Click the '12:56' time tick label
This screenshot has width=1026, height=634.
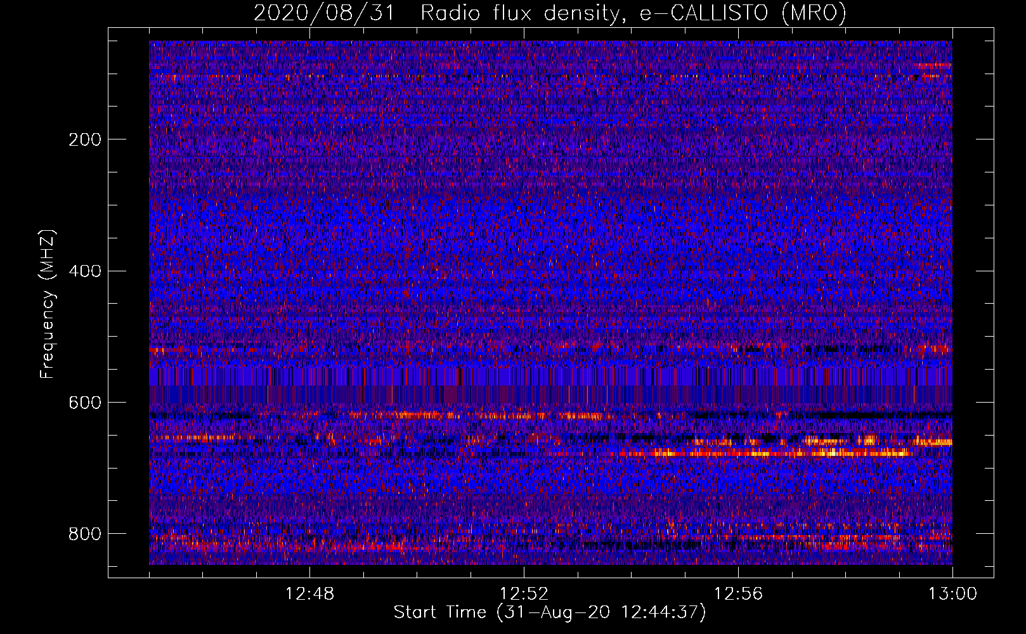click(x=738, y=594)
